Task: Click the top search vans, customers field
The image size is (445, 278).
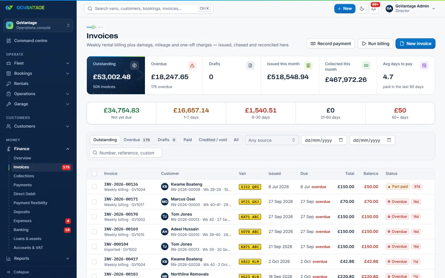Action: pos(149,9)
